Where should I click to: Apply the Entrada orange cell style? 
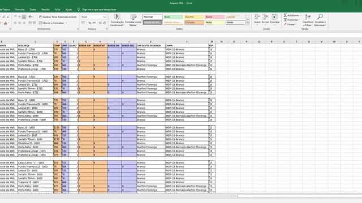[194, 23]
